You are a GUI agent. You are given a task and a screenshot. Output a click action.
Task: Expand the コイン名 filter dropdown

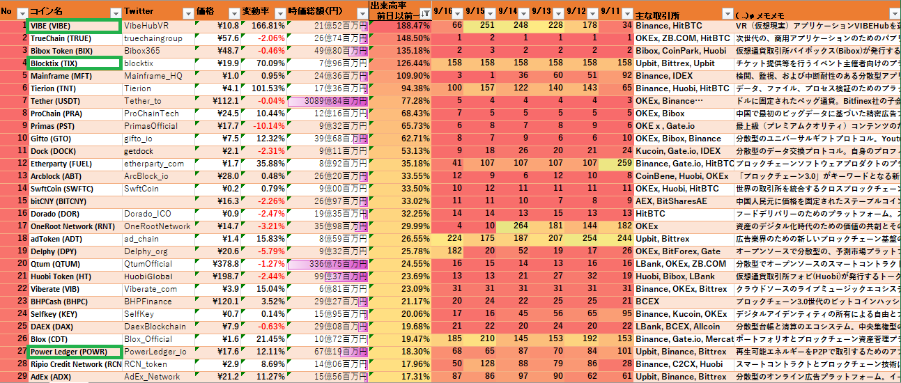[x=115, y=13]
